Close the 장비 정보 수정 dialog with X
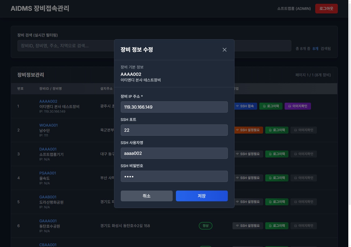Image resolution: width=351 pixels, height=247 pixels. (225, 50)
